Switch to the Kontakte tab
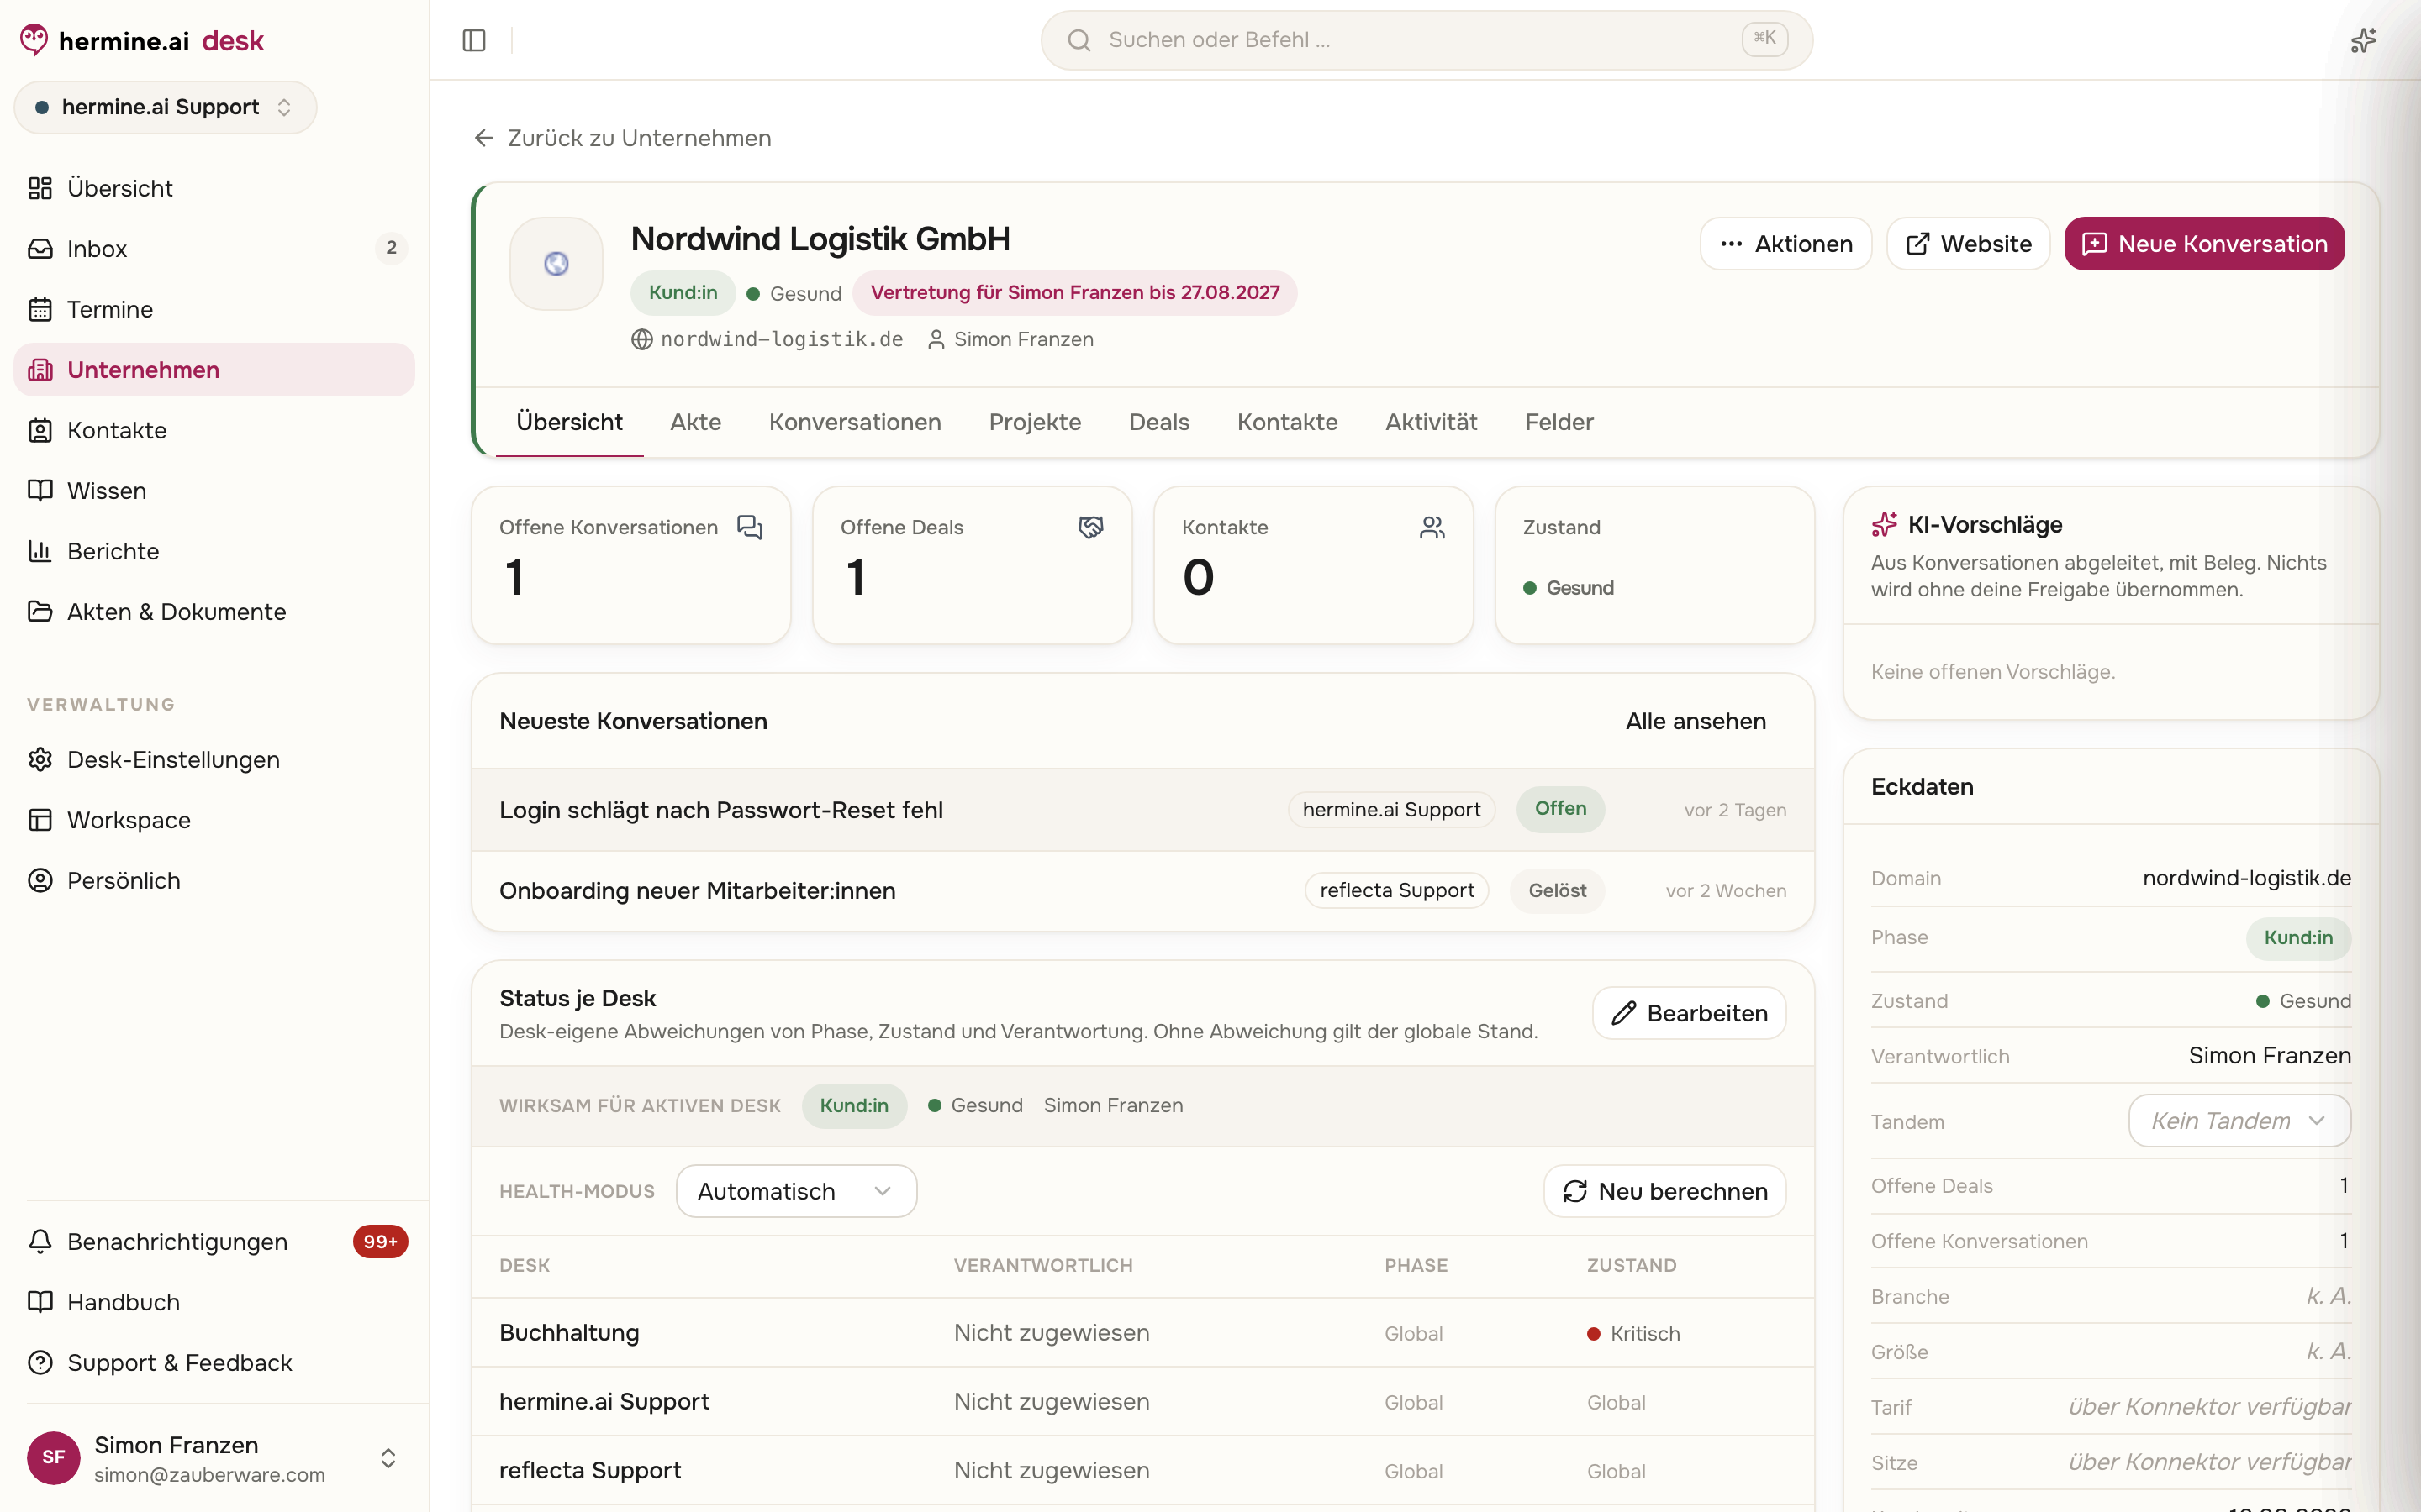 pos(1286,422)
